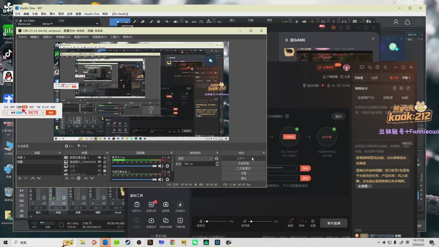Screen dimensions: 439x247
Task: Toggle visibility eye of 视频采集设备 2 source
Action: 99,158
